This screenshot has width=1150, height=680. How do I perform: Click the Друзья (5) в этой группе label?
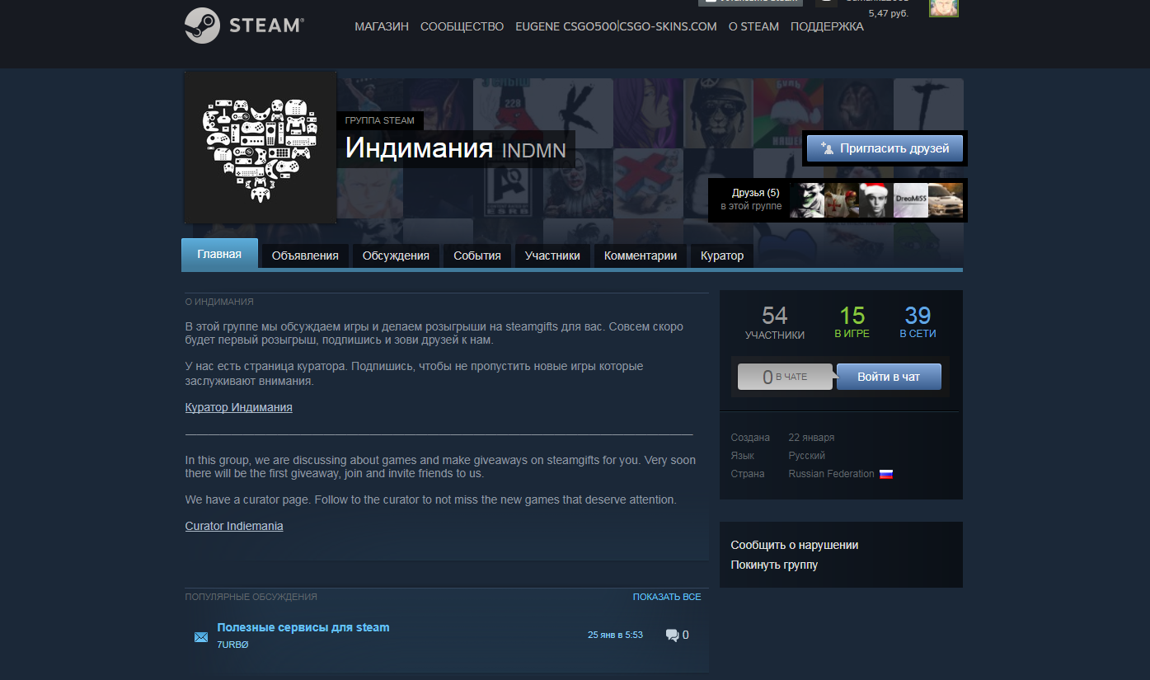(x=752, y=199)
